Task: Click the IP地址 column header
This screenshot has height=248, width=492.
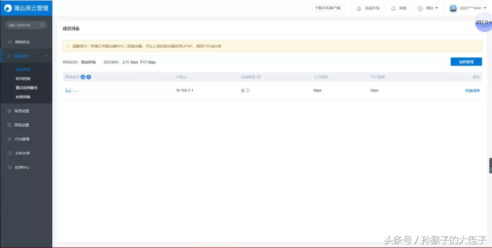Action: point(181,77)
